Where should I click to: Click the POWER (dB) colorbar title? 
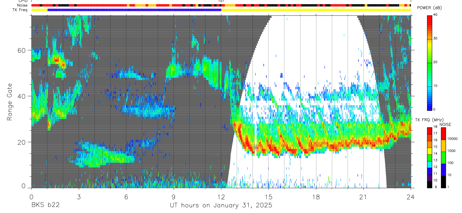pyautogui.click(x=429, y=8)
